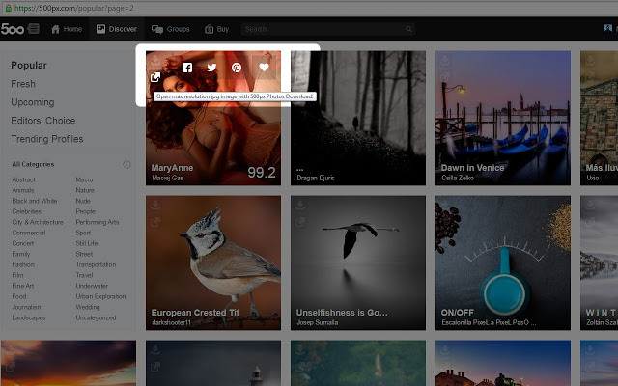Click the download icon on Dawn in Venice photo
This screenshot has height=386, width=618.
click(x=445, y=61)
